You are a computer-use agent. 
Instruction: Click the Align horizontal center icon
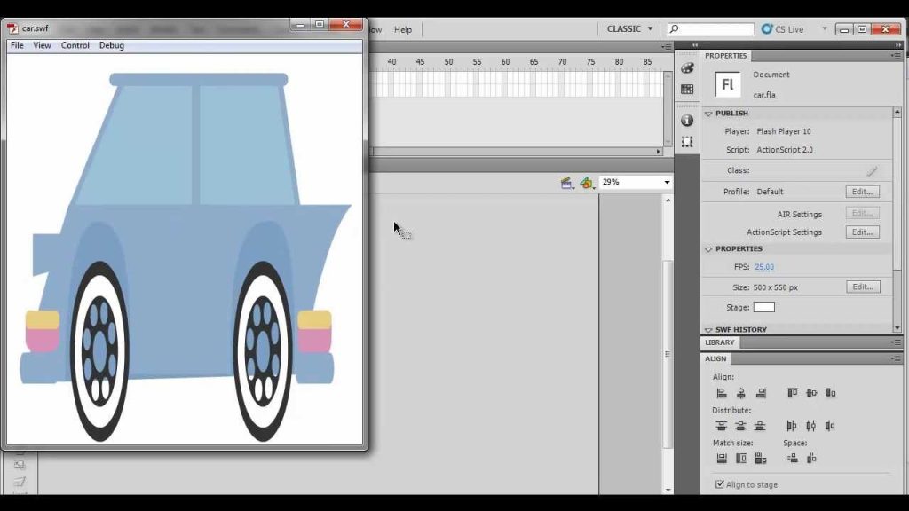pos(741,393)
